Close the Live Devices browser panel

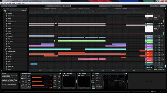[x=27, y=9]
